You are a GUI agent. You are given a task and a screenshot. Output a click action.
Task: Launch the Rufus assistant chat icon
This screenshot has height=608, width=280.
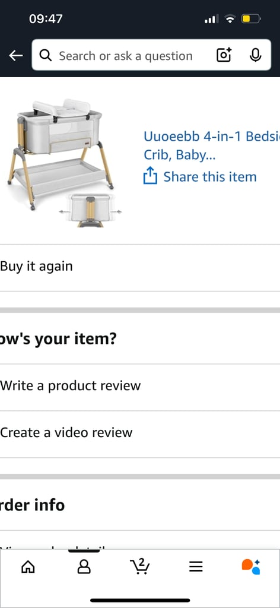[251, 566]
